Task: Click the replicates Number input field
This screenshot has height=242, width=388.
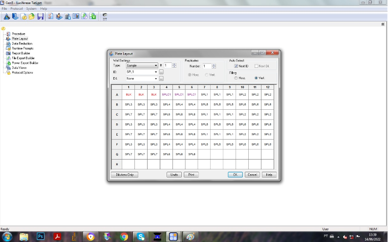Action: tap(207, 66)
